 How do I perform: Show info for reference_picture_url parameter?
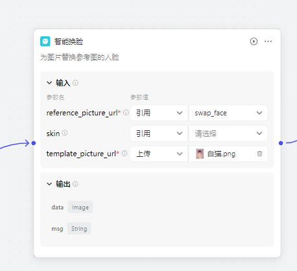pyautogui.click(x=126, y=113)
